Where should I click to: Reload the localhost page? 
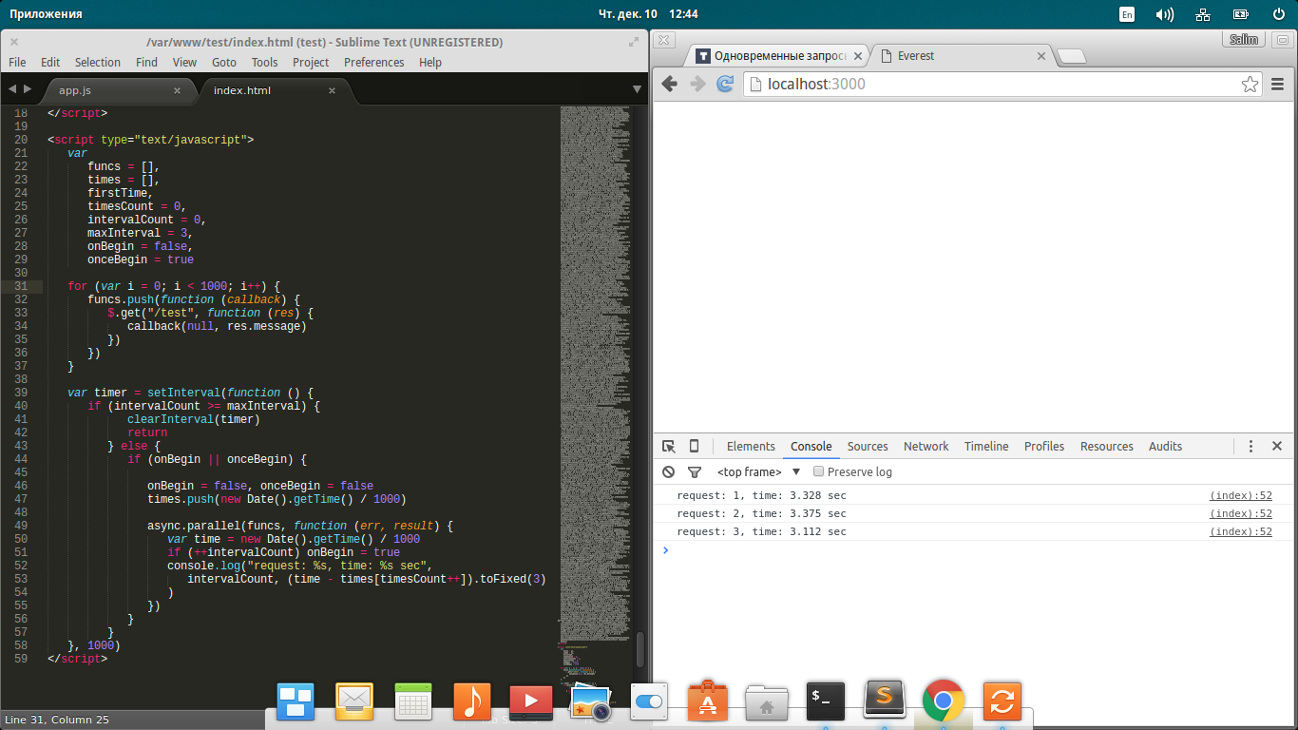click(x=725, y=84)
